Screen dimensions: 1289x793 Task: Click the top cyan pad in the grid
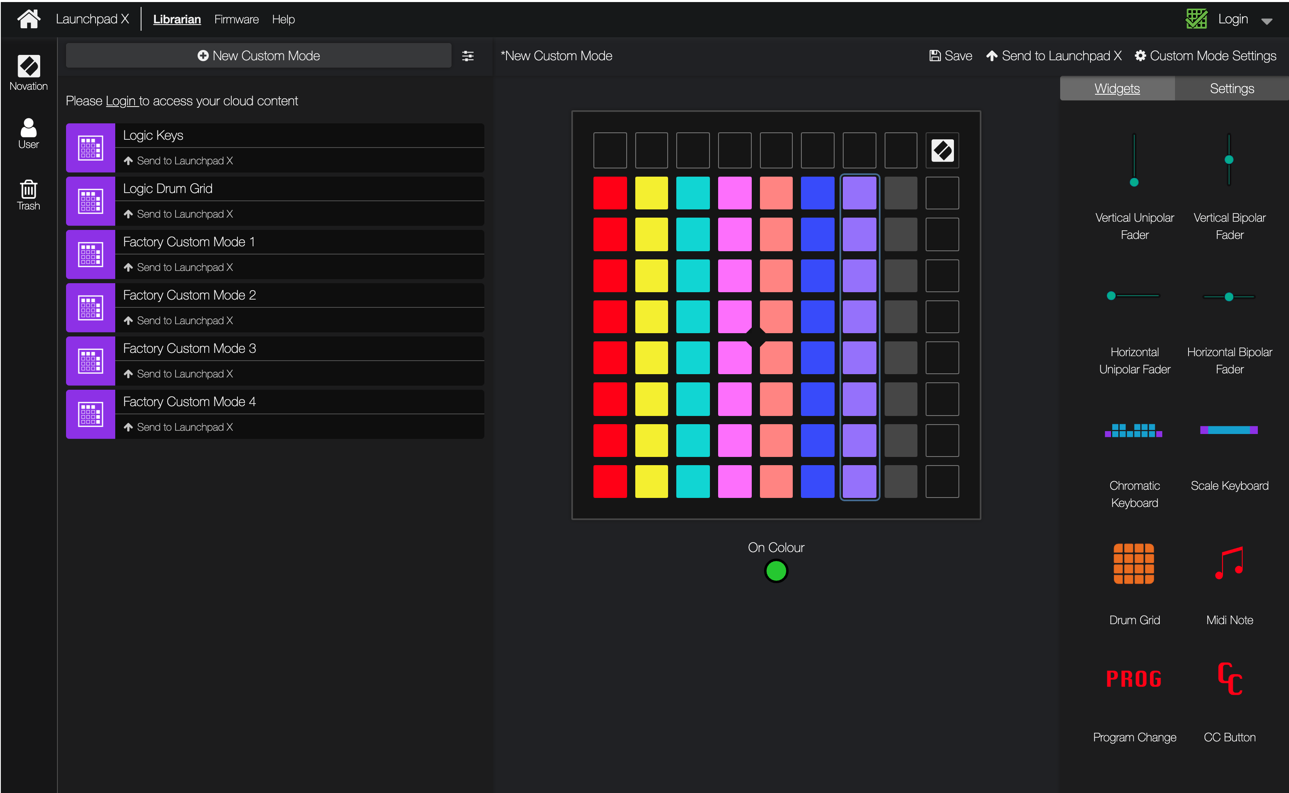[x=693, y=193]
